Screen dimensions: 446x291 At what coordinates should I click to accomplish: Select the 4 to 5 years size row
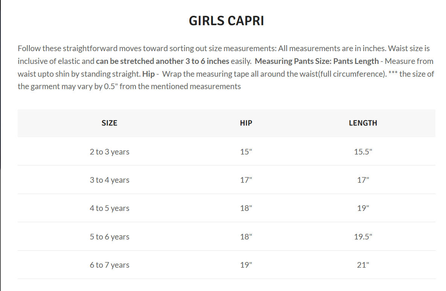click(109, 208)
